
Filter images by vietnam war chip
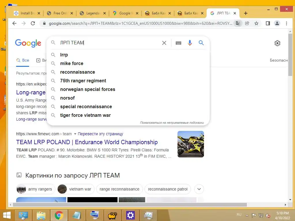(x=76, y=189)
